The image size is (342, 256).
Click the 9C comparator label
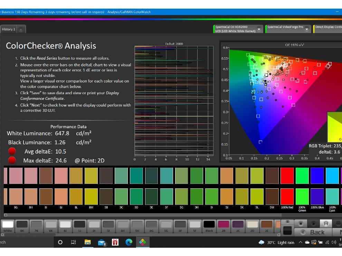(121, 207)
